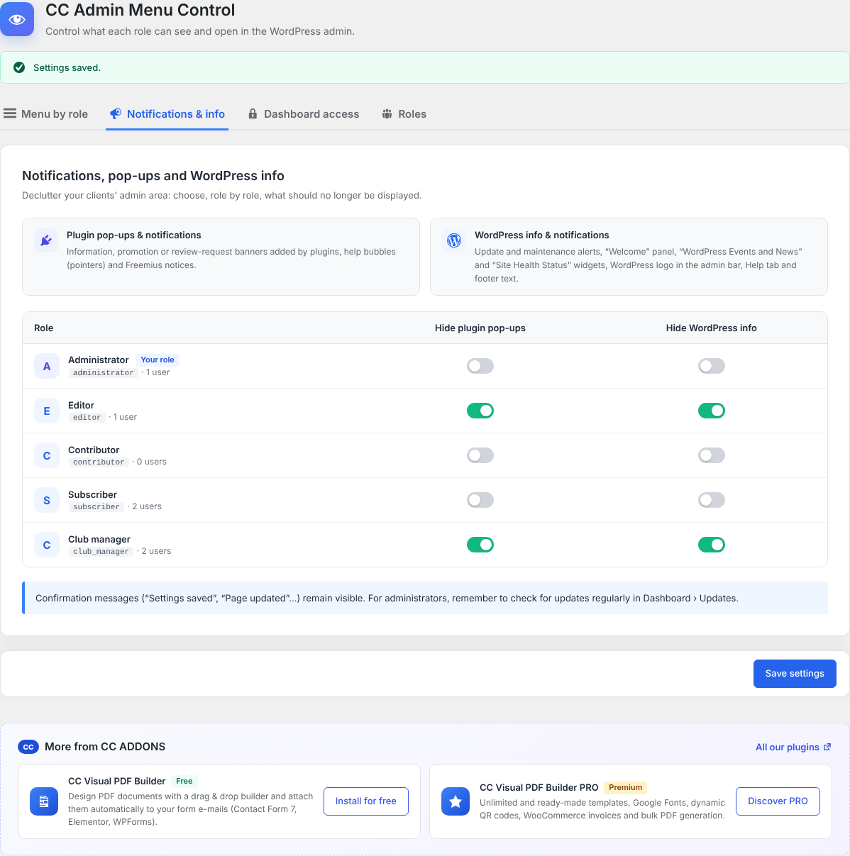Click the CC Visual PDF Builder document icon
850x856 pixels.
[44, 801]
